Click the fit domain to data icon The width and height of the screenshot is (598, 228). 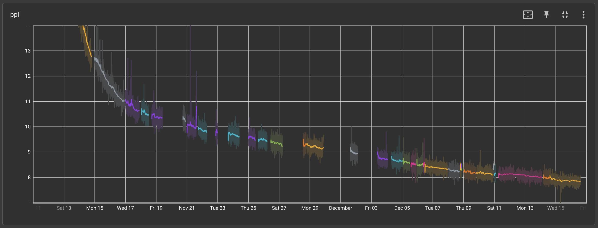pos(528,15)
